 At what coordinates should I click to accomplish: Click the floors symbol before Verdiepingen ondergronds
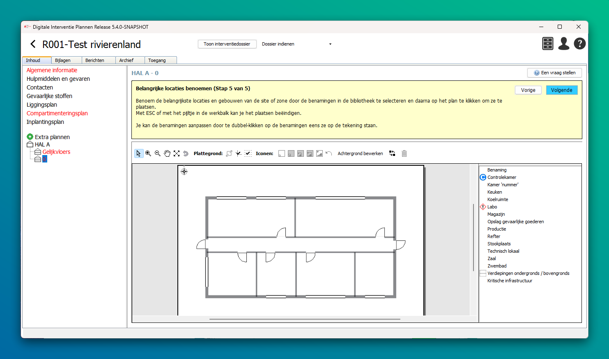483,273
